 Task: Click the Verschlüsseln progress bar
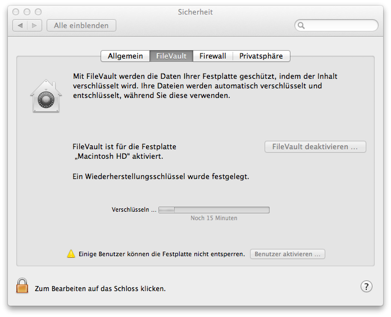click(x=213, y=210)
